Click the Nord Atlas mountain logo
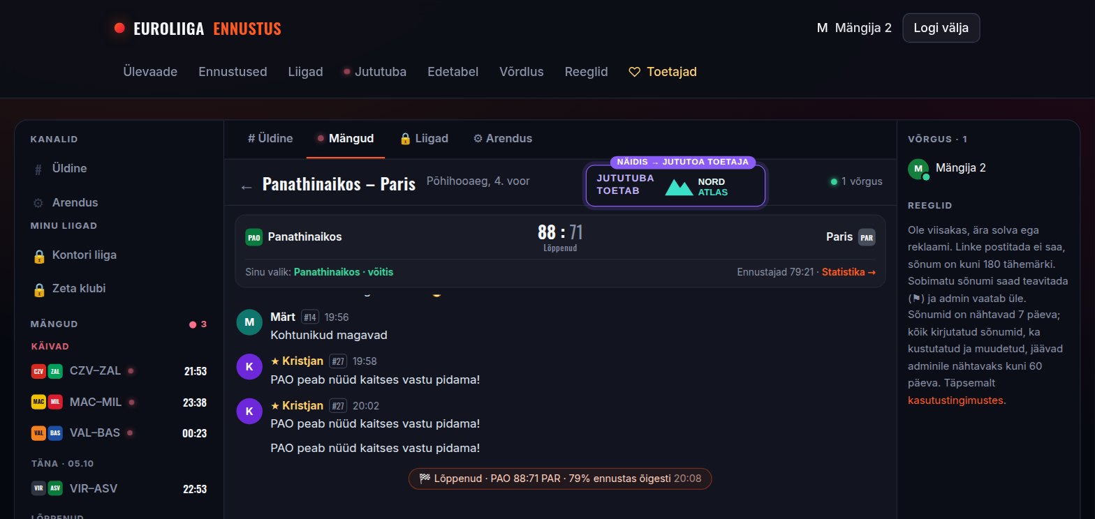Screen dimensions: 1095x519 pos(679,187)
